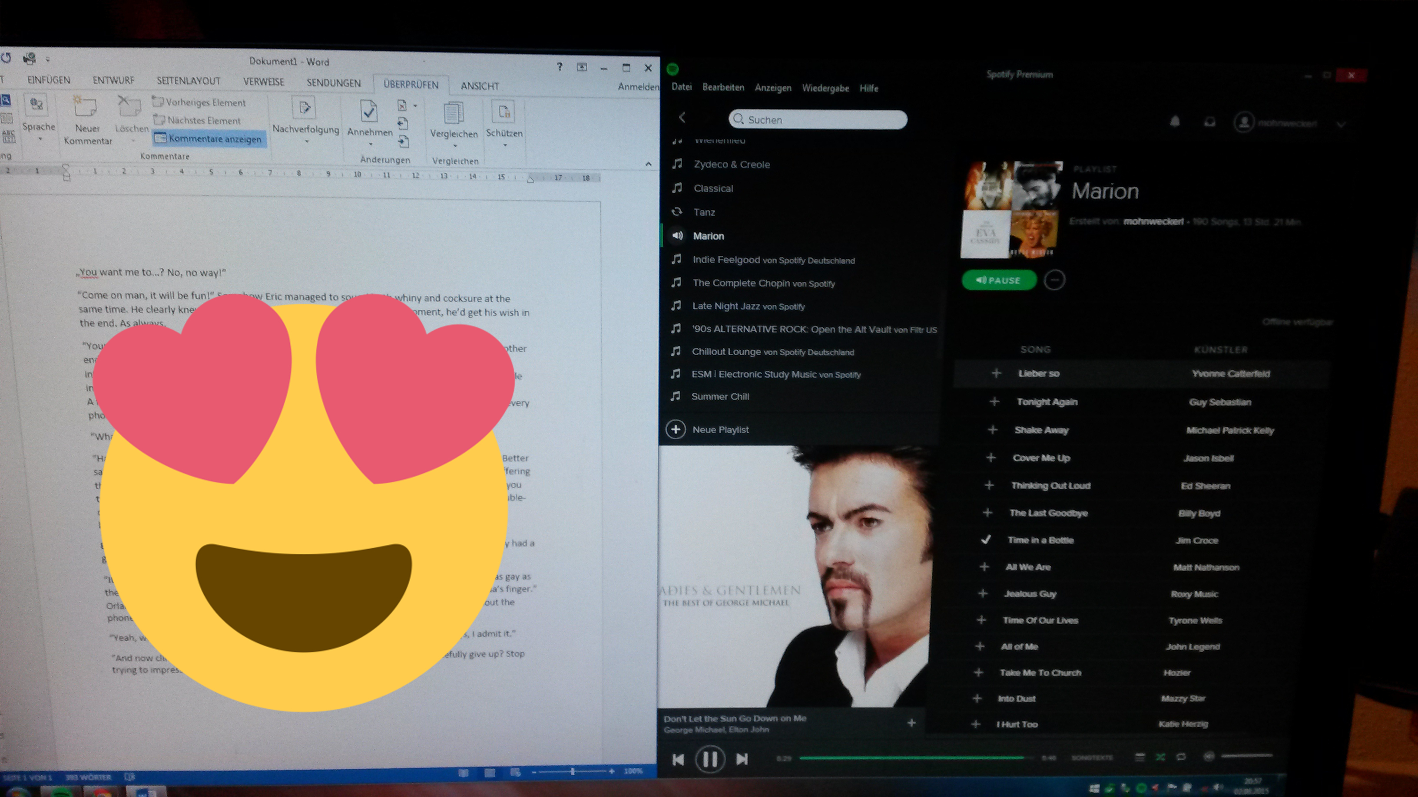Go back with Spotify back arrow
Image resolution: width=1418 pixels, height=797 pixels.
click(682, 117)
